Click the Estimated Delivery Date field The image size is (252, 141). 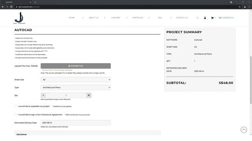click(x=76, y=123)
